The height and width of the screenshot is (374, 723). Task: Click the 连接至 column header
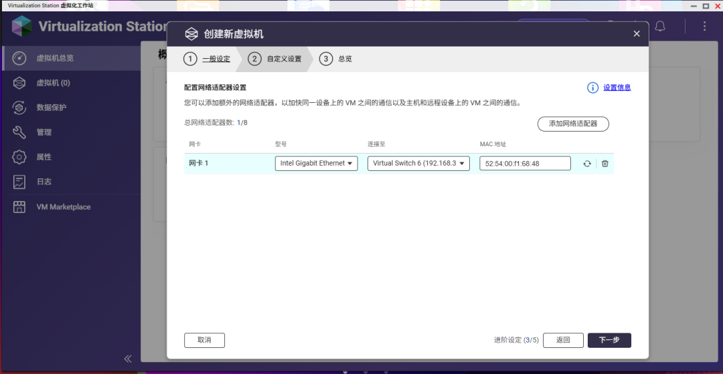tap(376, 144)
